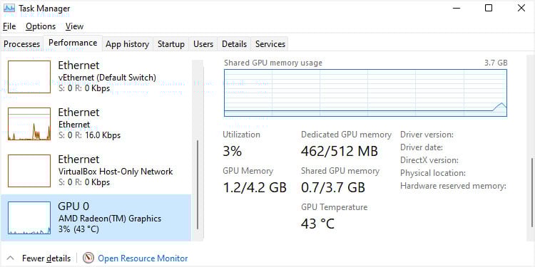Open the Details tab

click(234, 44)
